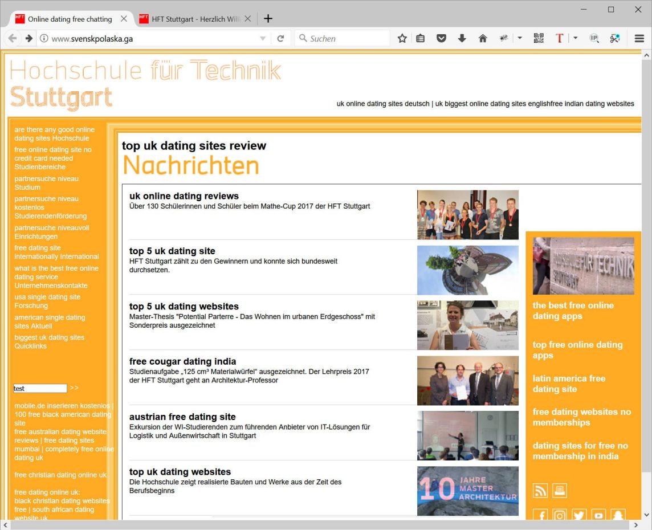
Task: Open dropdown arrow beside the T extension
Action: click(x=576, y=38)
